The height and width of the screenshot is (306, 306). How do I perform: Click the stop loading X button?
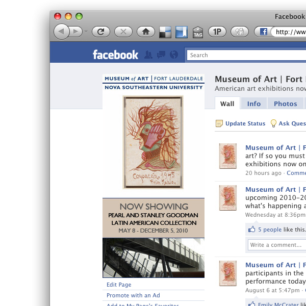pos(123,32)
